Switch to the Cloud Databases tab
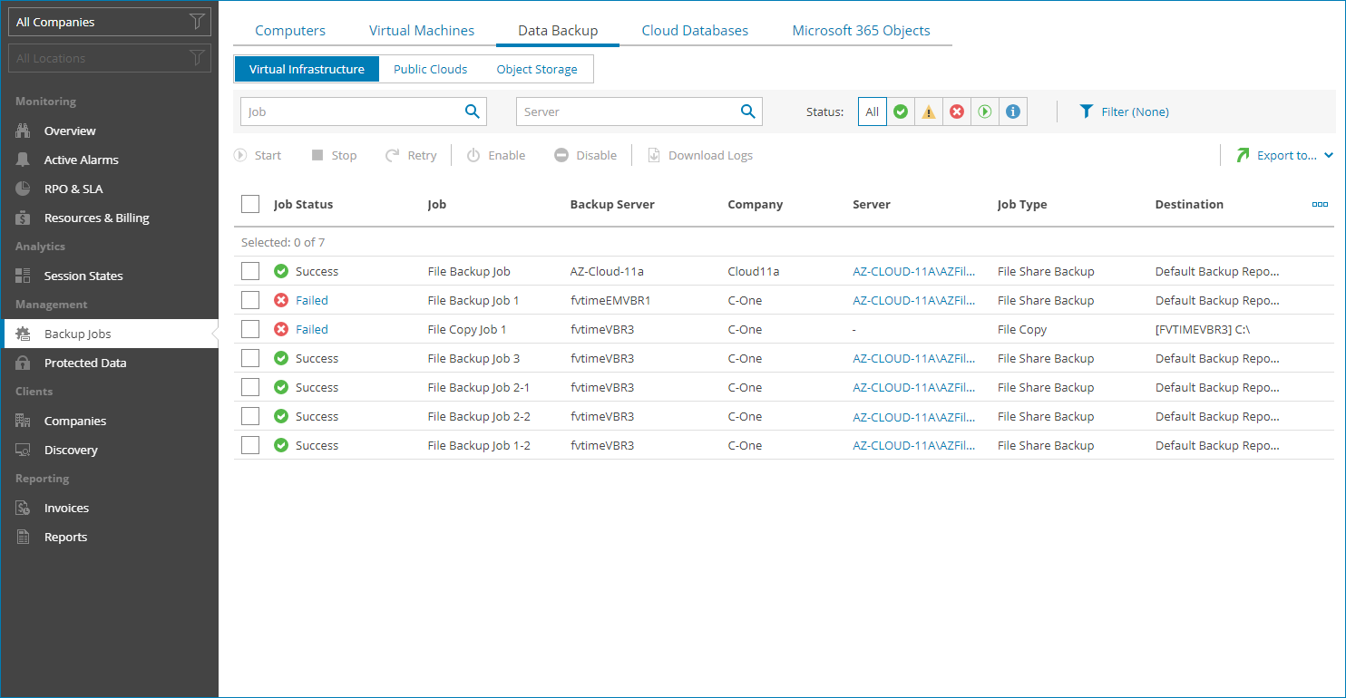Screen dimensions: 1346x698 pyautogui.click(x=695, y=30)
